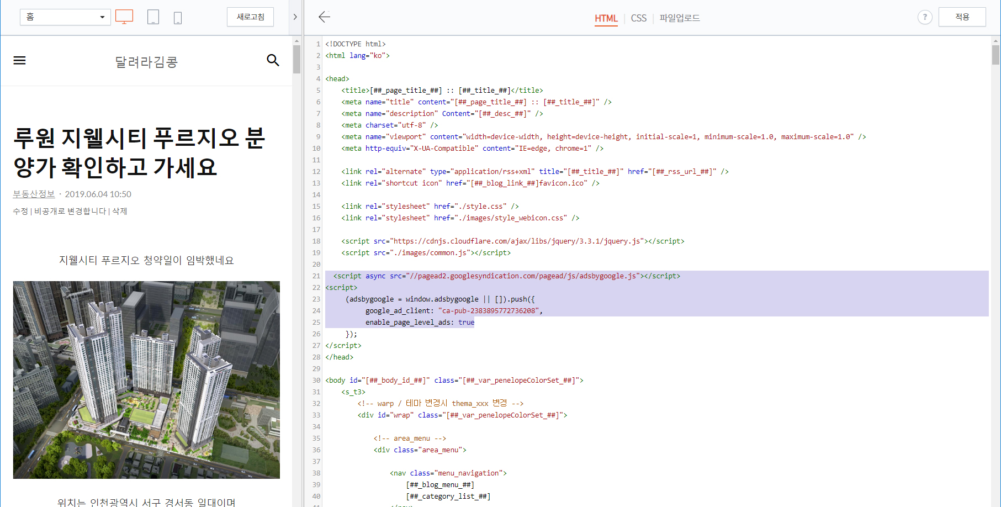Click the <s_t3> code line
This screenshot has width=1001, height=507.
tap(353, 392)
